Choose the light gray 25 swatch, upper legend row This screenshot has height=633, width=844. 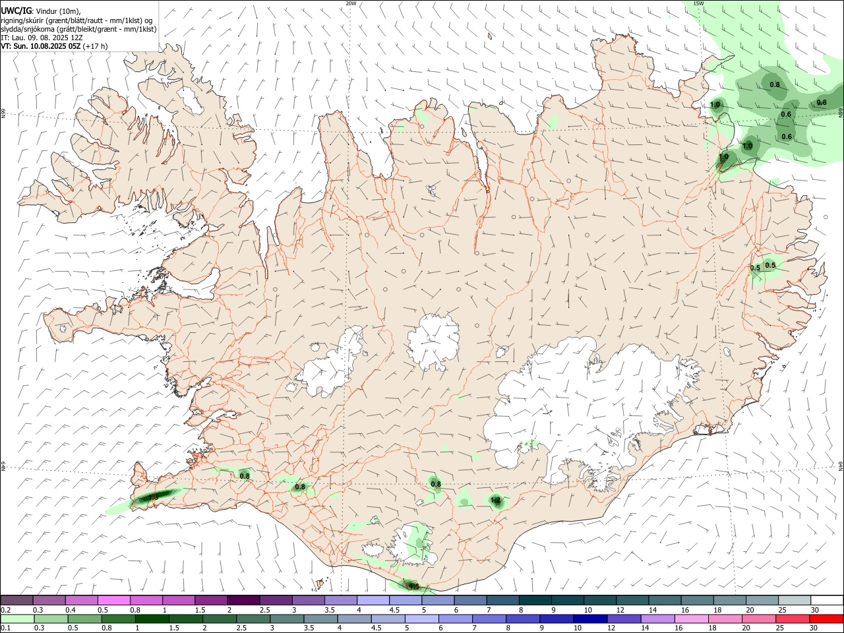[793, 600]
